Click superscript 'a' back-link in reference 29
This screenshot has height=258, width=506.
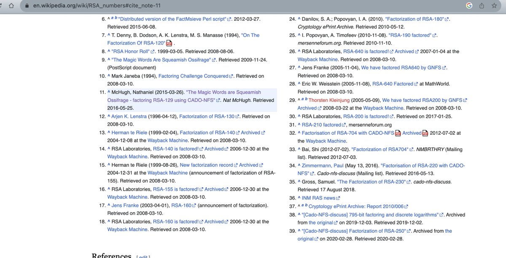302,99
